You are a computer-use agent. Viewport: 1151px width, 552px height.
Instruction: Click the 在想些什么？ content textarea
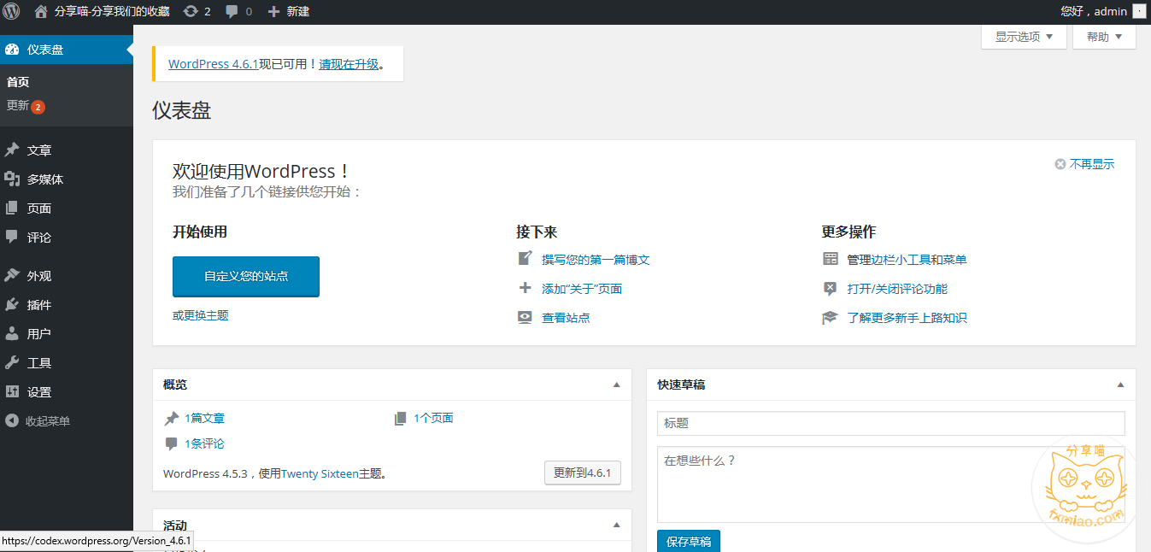pos(891,484)
